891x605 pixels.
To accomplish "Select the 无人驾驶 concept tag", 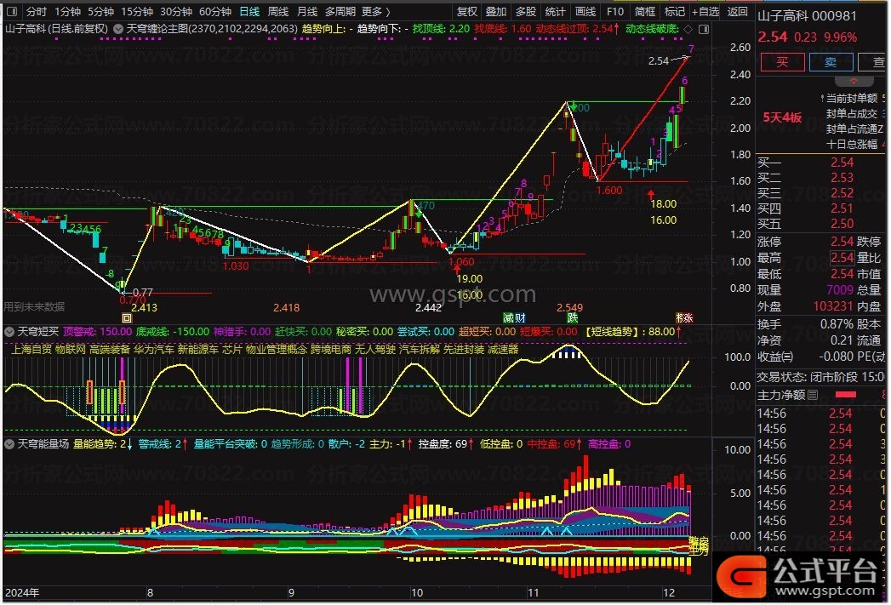I will 375,350.
